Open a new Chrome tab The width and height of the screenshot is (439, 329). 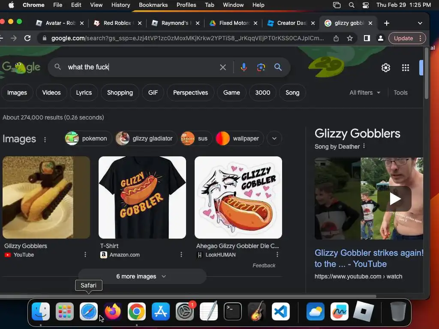tap(387, 23)
